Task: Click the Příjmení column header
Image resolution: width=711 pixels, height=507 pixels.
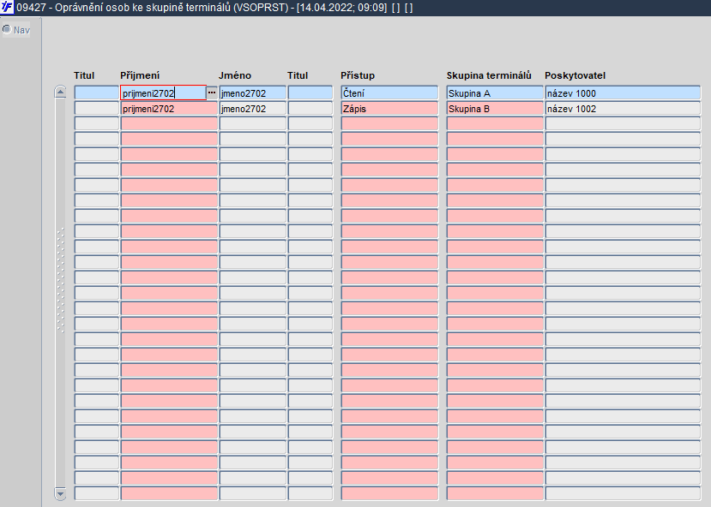Action: (140, 75)
